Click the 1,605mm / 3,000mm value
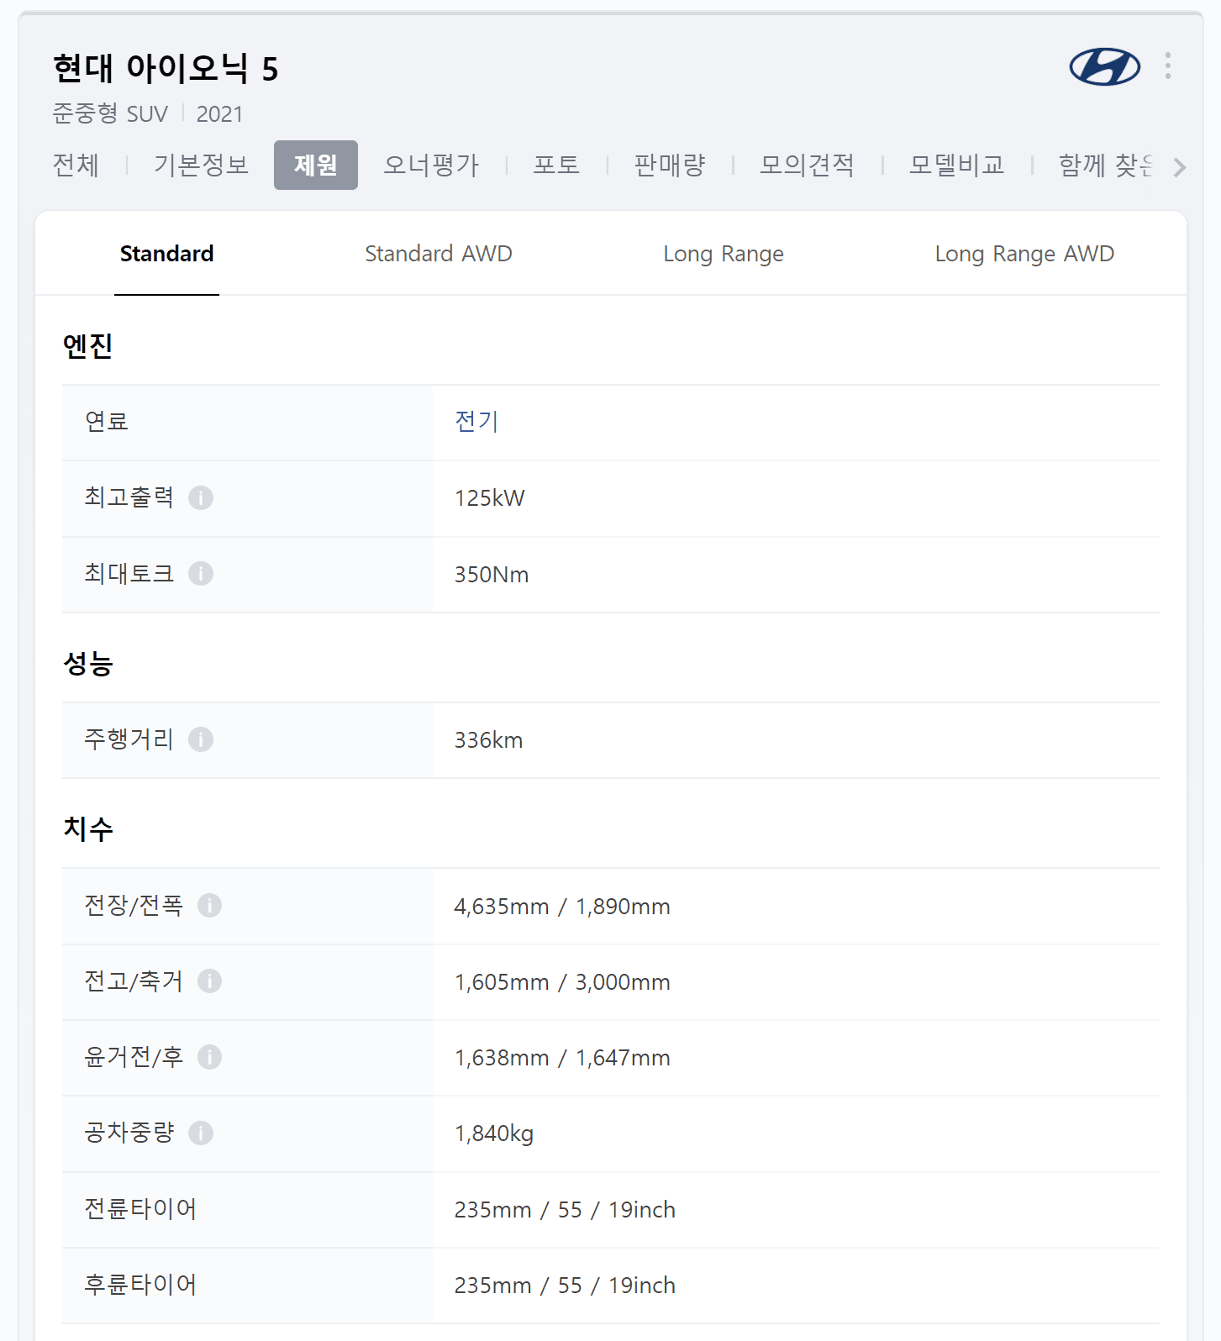 pyautogui.click(x=562, y=982)
